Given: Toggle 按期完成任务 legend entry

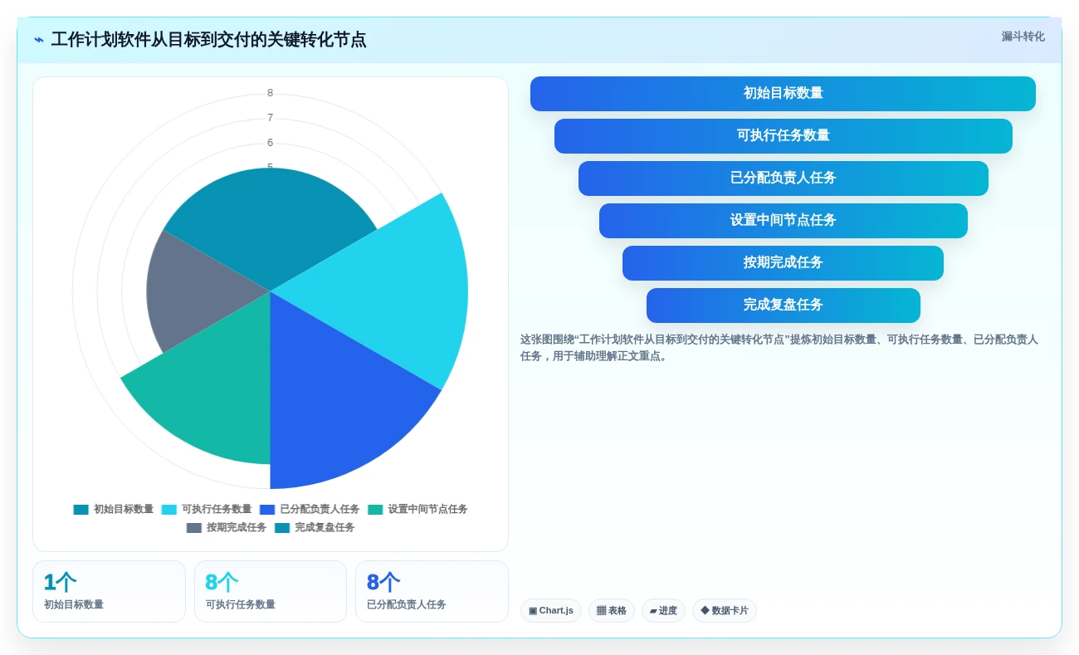Looking at the screenshot, I should (227, 528).
